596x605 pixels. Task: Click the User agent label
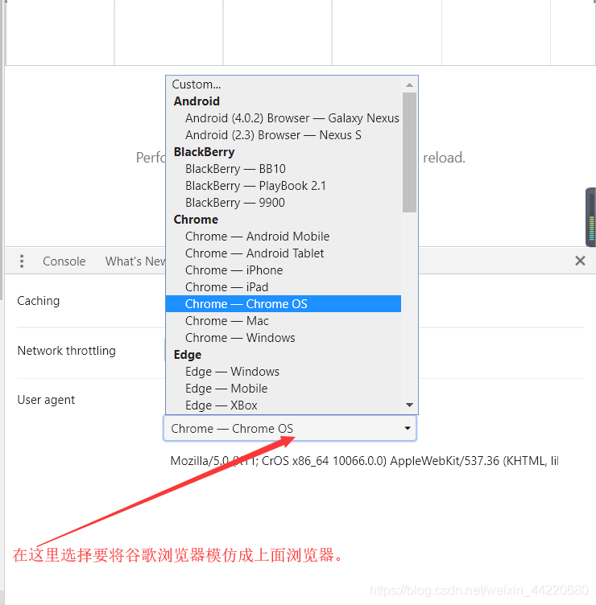click(46, 400)
